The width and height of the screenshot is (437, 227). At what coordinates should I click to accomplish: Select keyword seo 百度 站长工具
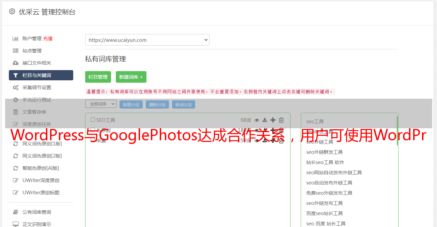pos(326,224)
